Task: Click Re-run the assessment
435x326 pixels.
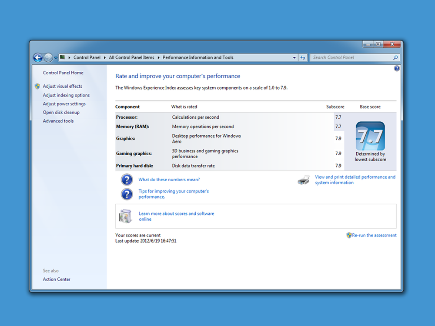Action: tap(374, 235)
